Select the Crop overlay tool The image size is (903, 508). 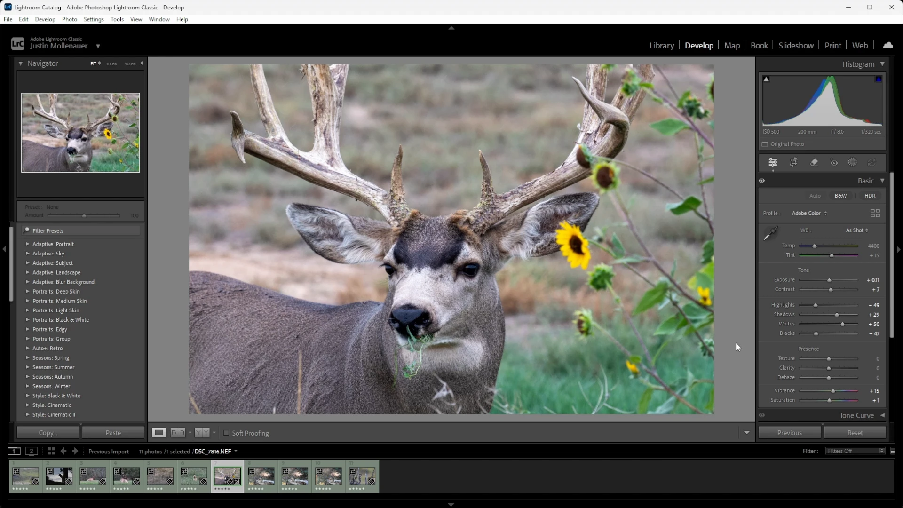793,162
